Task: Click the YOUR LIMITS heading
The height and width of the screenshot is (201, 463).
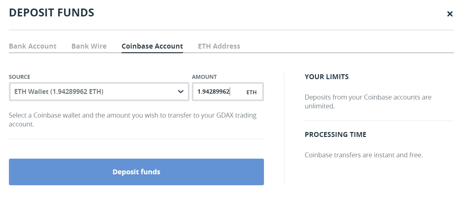Action: pyautogui.click(x=327, y=77)
